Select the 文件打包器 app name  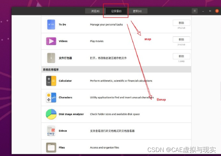coord(65,58)
